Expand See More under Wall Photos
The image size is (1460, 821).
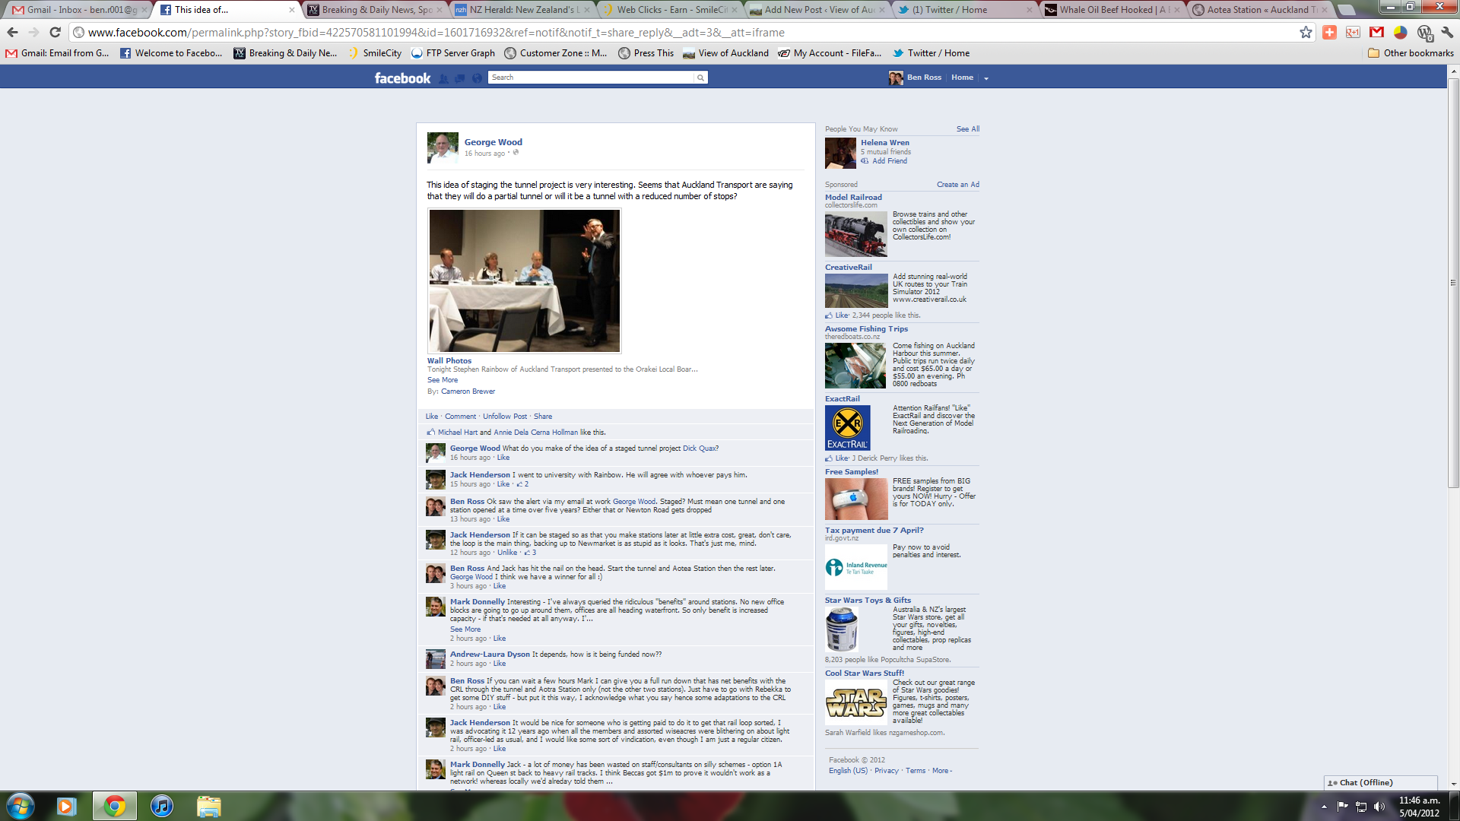[x=442, y=380]
